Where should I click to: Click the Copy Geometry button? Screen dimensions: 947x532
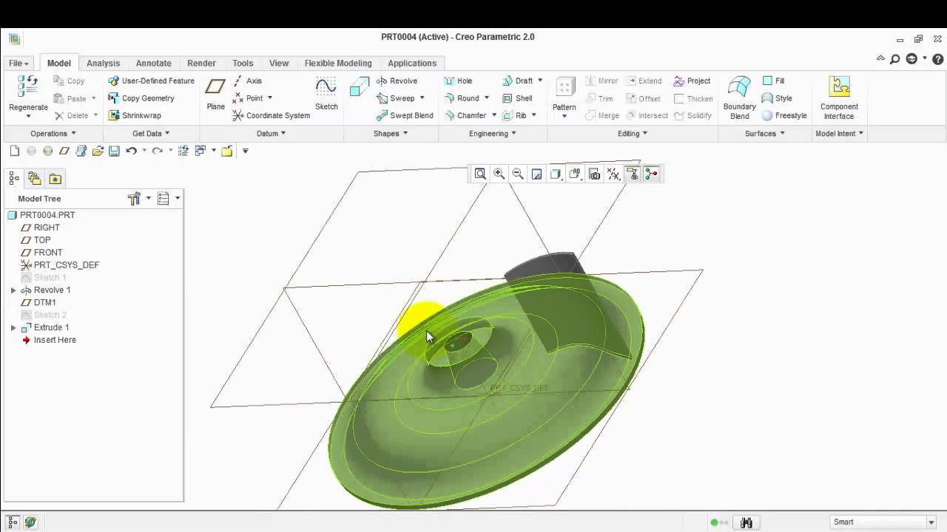pos(141,98)
